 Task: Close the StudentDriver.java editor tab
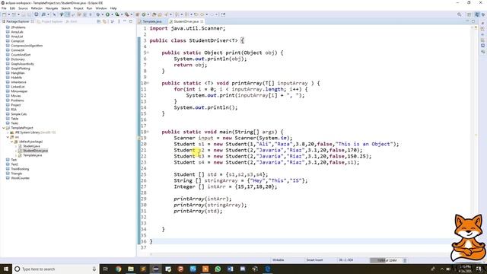pyautogui.click(x=202, y=21)
